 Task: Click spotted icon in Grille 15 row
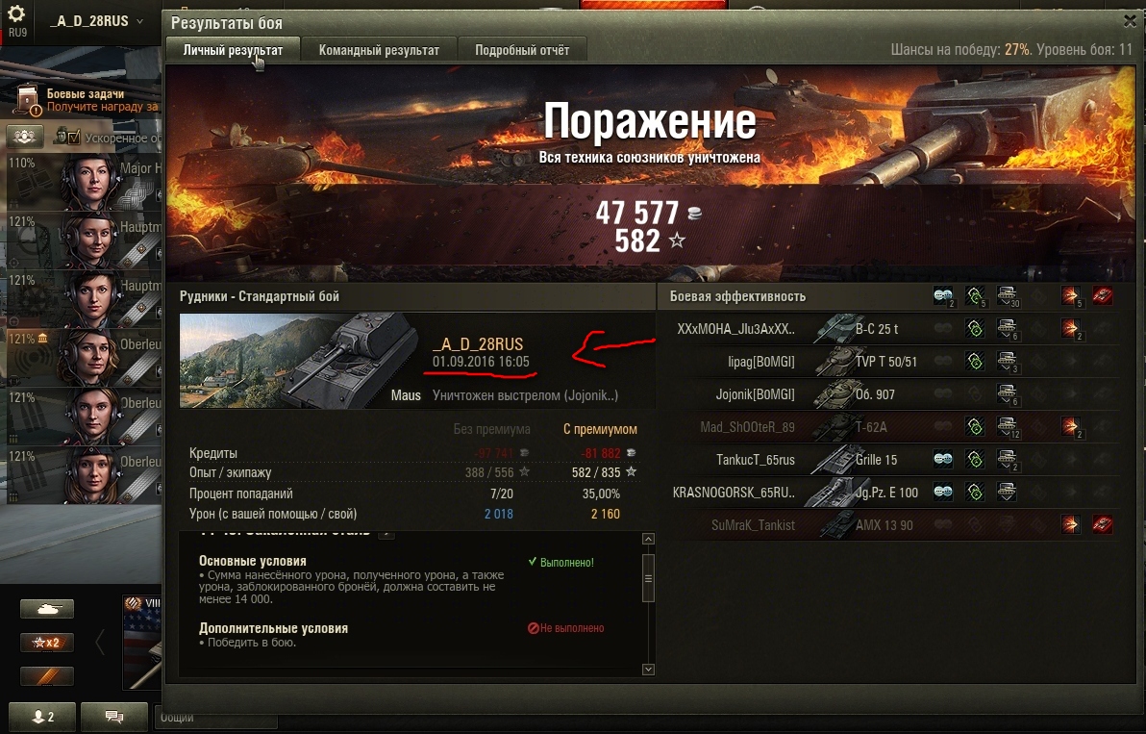(943, 459)
